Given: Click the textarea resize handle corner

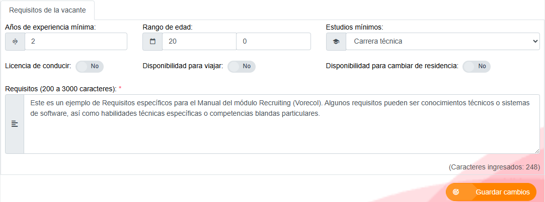Looking at the screenshot, I should click(537, 151).
